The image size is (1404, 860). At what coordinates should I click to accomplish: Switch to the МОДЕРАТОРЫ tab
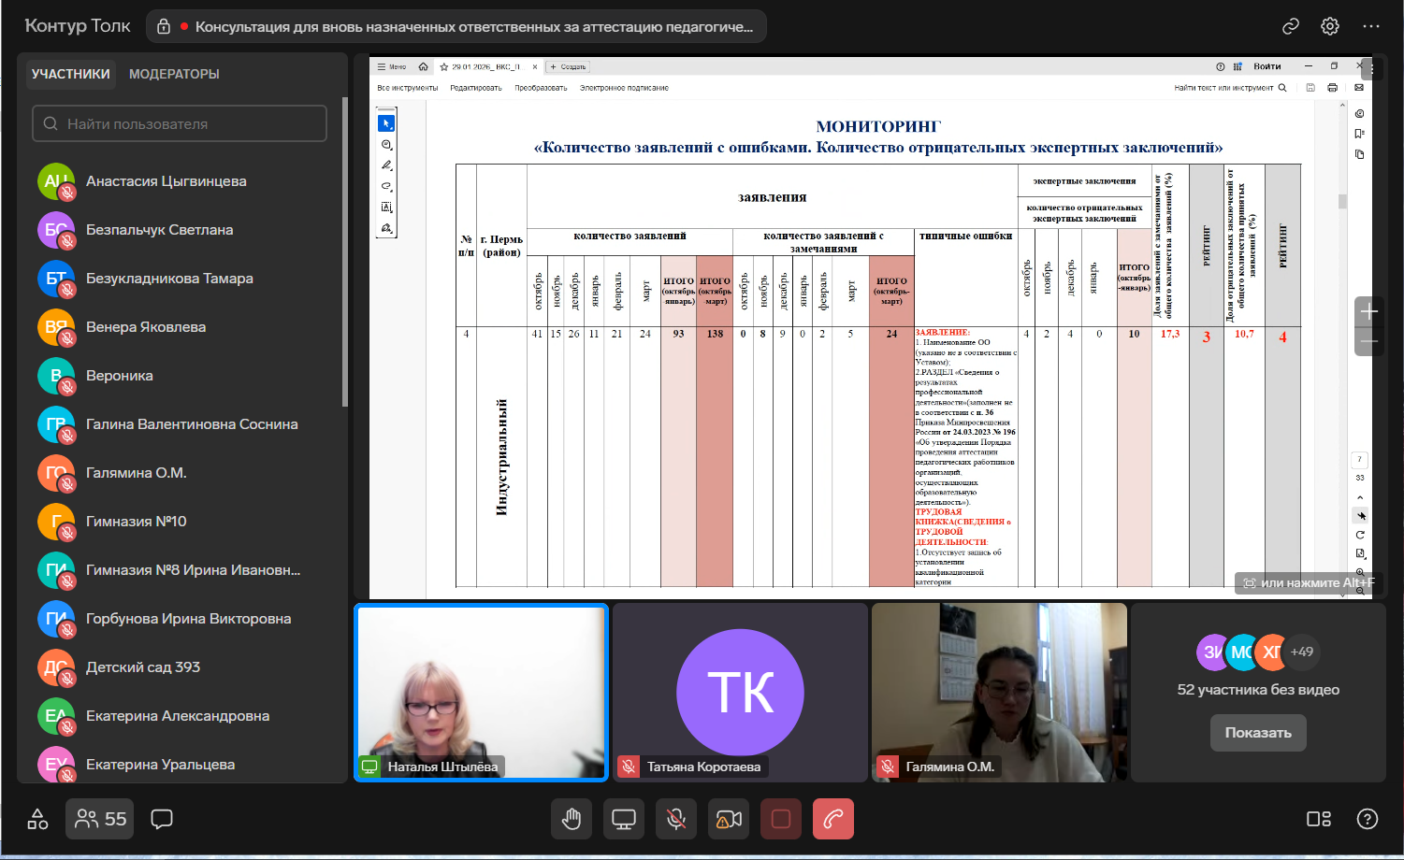tap(174, 74)
